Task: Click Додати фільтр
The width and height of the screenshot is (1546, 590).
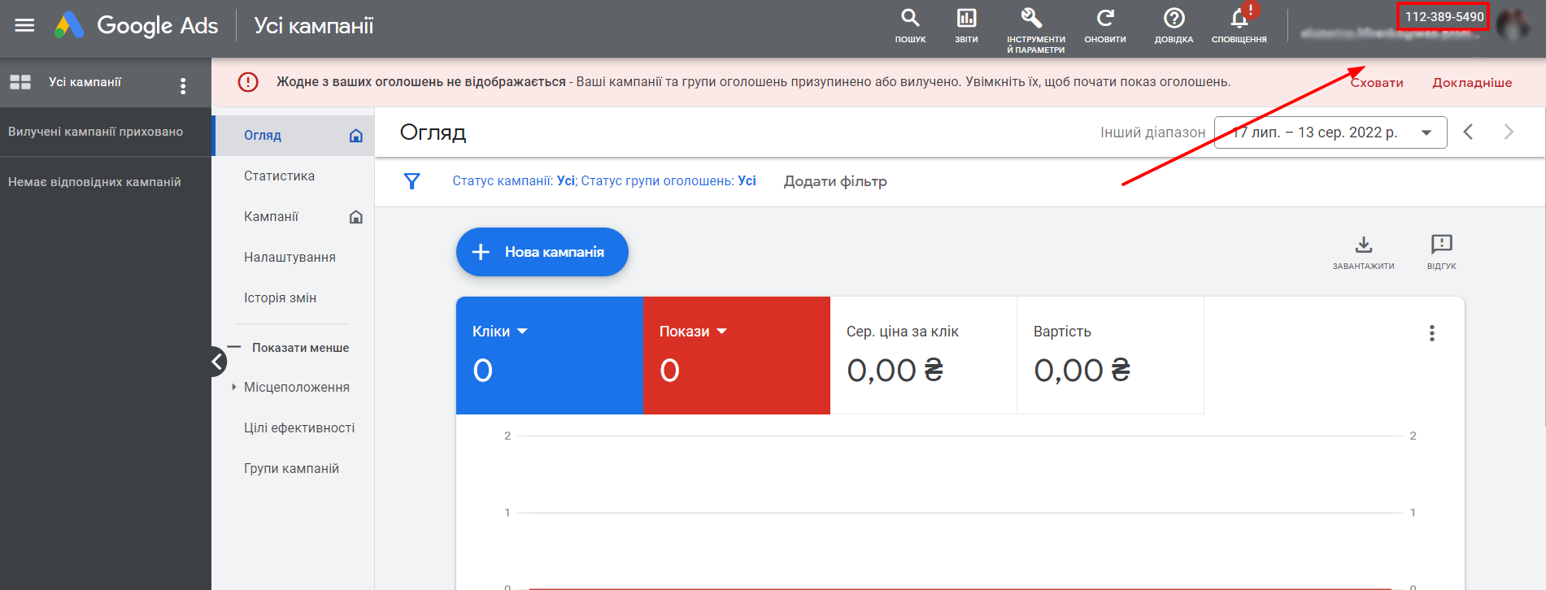Action: pos(835,181)
